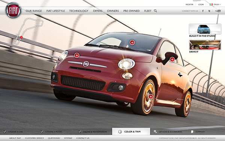Select the checked Choose a Model step
This screenshot has height=141, width=225.
pyautogui.click(x=51, y=132)
